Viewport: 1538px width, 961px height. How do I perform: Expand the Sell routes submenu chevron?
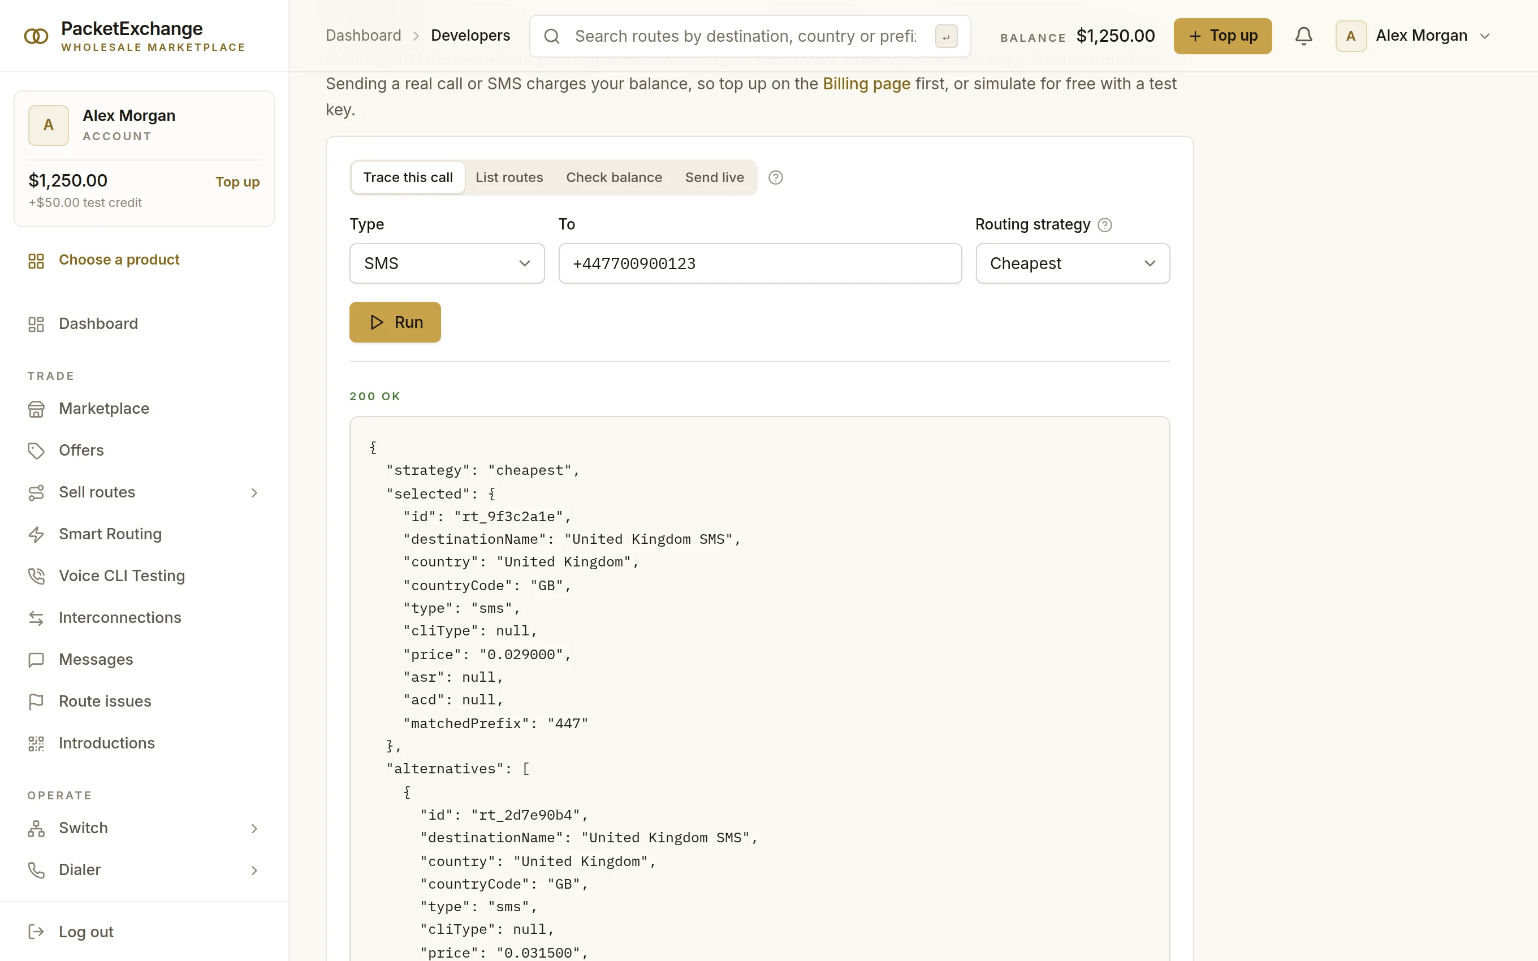(254, 492)
